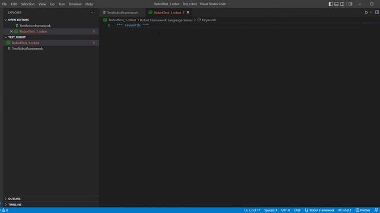Toggle primary side bar layout icon

coord(331,4)
